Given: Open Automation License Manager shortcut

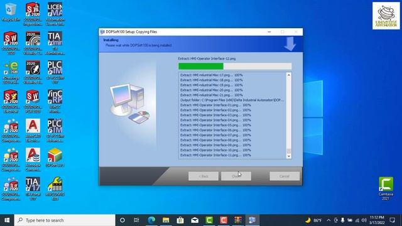Looking at the screenshot, I should pyautogui.click(x=55, y=14).
